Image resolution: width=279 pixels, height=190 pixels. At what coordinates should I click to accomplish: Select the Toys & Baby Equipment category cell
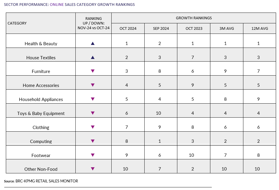[x=41, y=111]
